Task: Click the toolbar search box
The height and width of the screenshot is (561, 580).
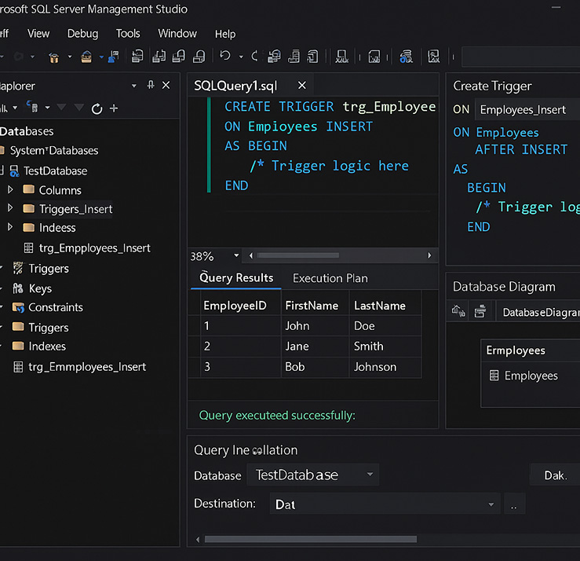Action: click(x=521, y=57)
